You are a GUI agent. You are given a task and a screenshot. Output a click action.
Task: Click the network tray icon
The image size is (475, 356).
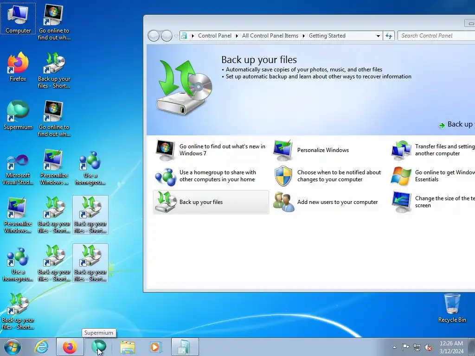pyautogui.click(x=417, y=347)
